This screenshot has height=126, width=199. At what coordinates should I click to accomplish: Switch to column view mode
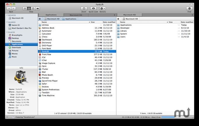tap(33, 8)
